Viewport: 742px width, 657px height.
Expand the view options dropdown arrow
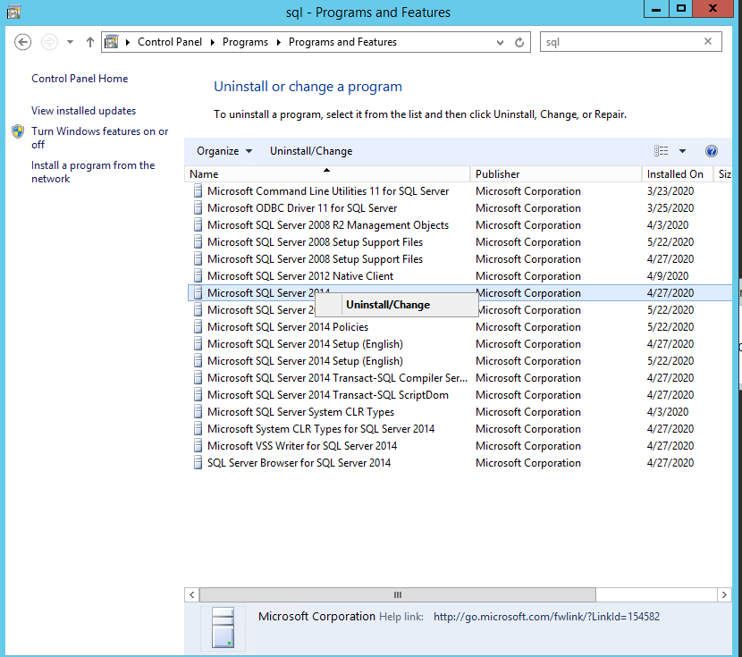[682, 151]
